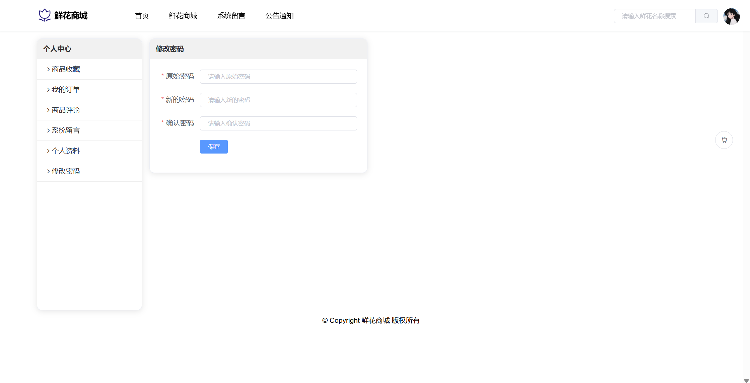Go to 首页 navigation item
The height and width of the screenshot is (383, 750).
click(142, 16)
